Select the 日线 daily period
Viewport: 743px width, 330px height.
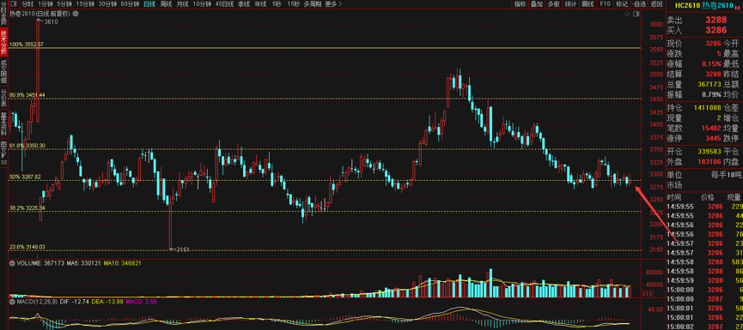click(x=149, y=3)
